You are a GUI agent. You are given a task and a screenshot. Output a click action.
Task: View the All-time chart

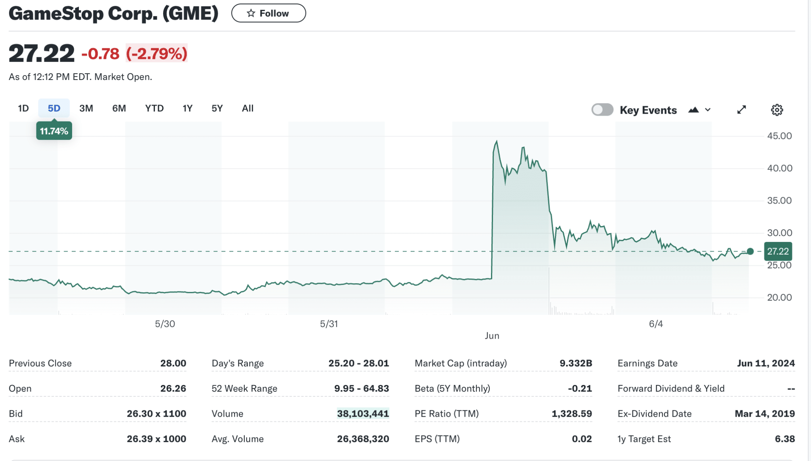[247, 108]
